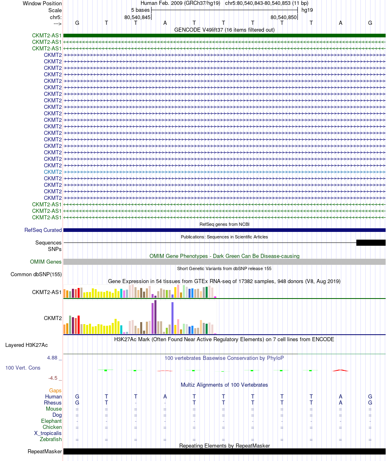This screenshot has width=386, height=461.
Task: Click the 'Zebrafish' species label
Action: click(x=51, y=439)
